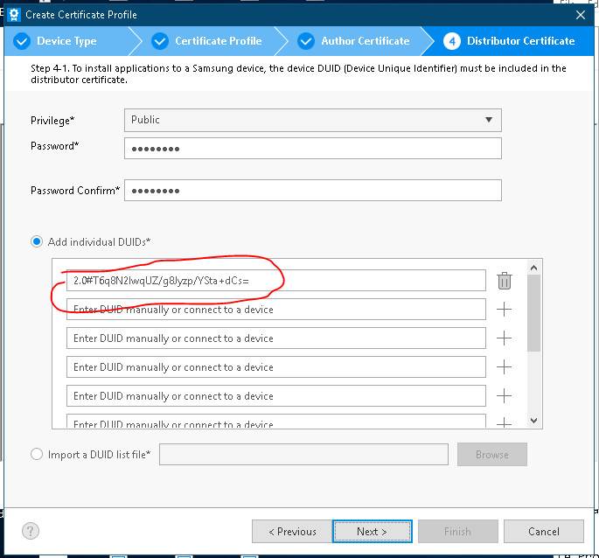Click the step 4 number icon
599x558 pixels.
(x=452, y=41)
